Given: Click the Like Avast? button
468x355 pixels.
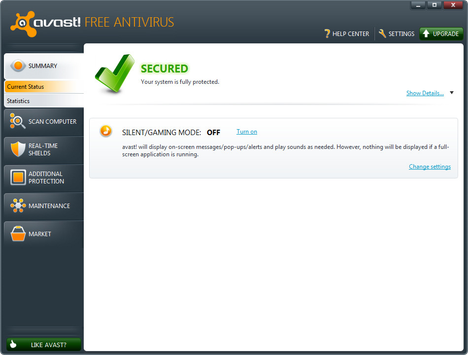Looking at the screenshot, I should [44, 345].
